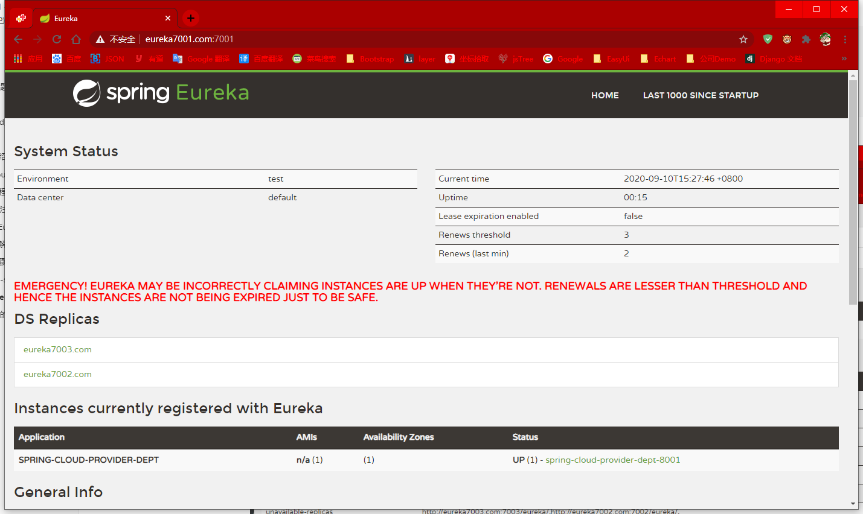This screenshot has width=863, height=514.
Task: Open LAST 1000 SINCE STARTUP menu item
Action: [701, 95]
